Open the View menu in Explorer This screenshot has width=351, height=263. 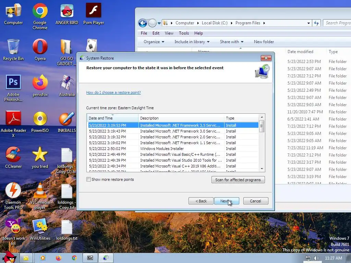(169, 33)
